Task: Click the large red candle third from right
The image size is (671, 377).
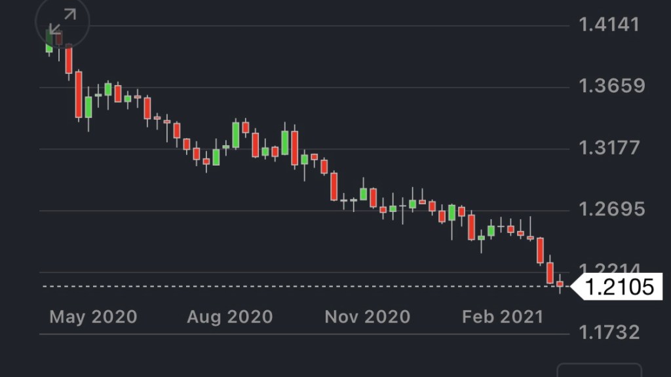Action: (541, 250)
